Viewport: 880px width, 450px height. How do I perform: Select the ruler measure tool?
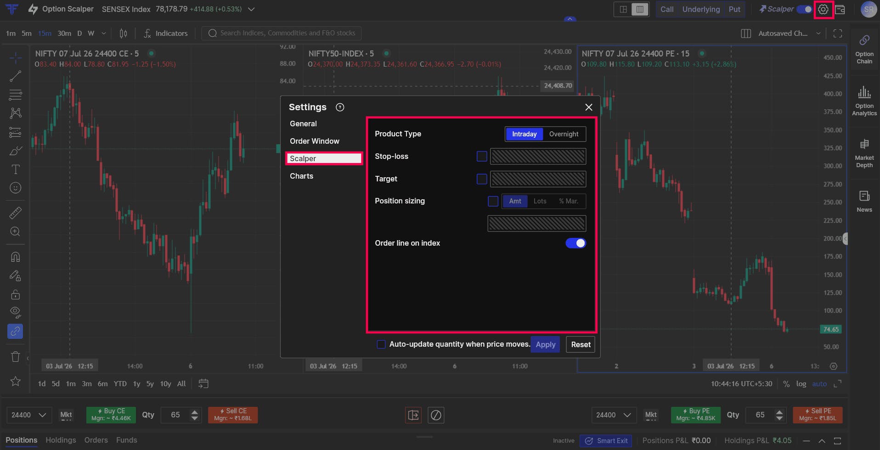[x=16, y=213]
